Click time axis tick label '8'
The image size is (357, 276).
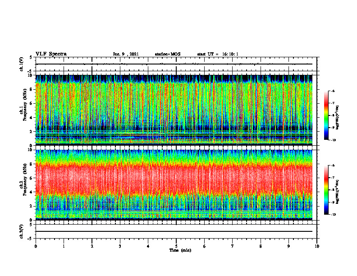point(261,246)
